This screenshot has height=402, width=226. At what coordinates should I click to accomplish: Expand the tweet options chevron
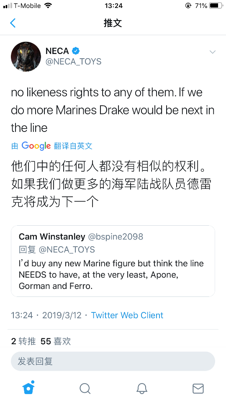point(213,52)
